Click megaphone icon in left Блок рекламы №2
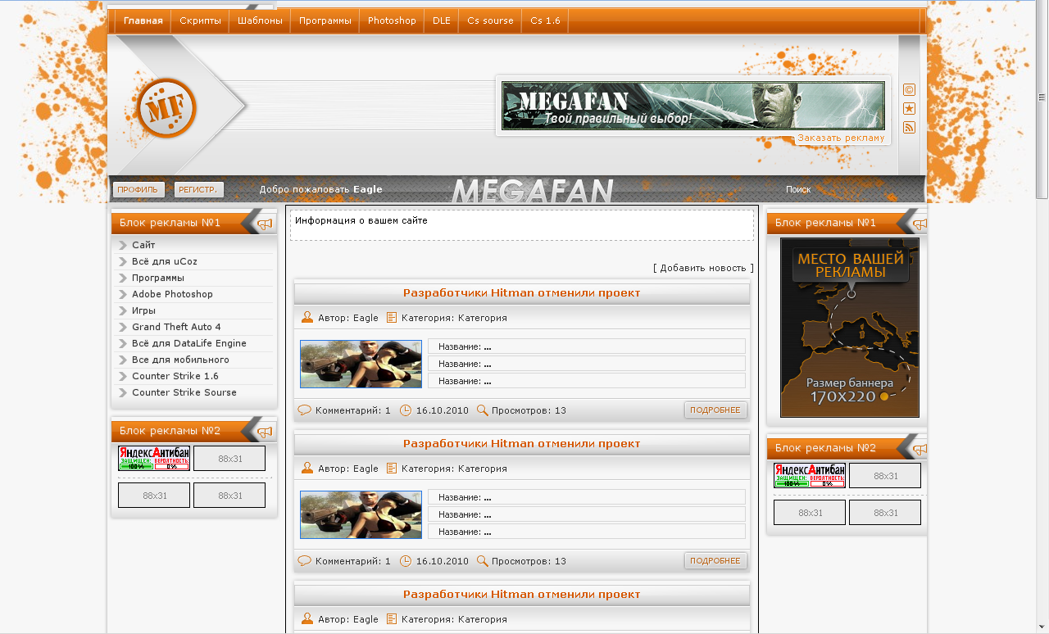Image resolution: width=1049 pixels, height=634 pixels. click(x=265, y=432)
